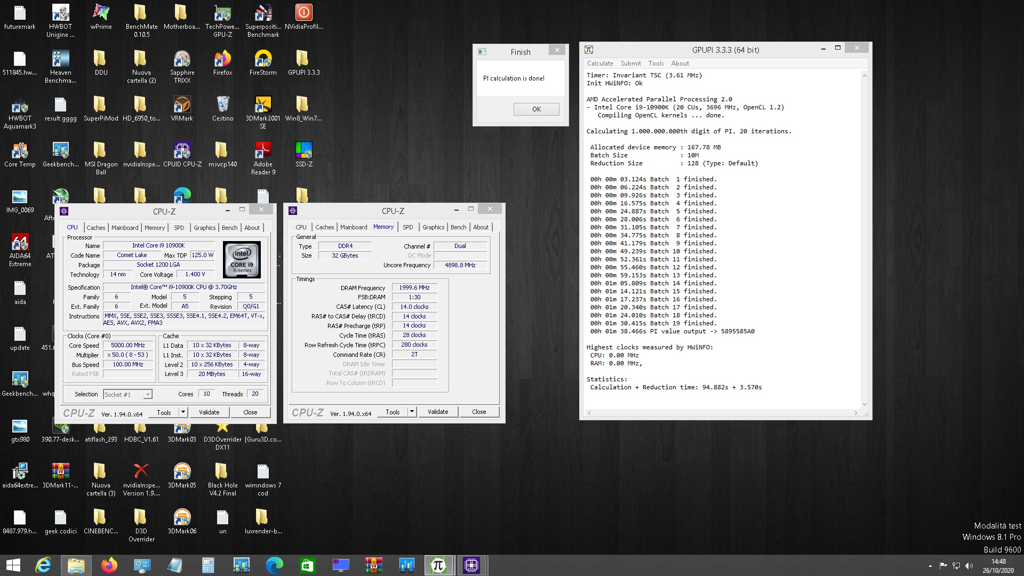Click OK in the Finish dialog
1024x576 pixels.
coord(537,109)
